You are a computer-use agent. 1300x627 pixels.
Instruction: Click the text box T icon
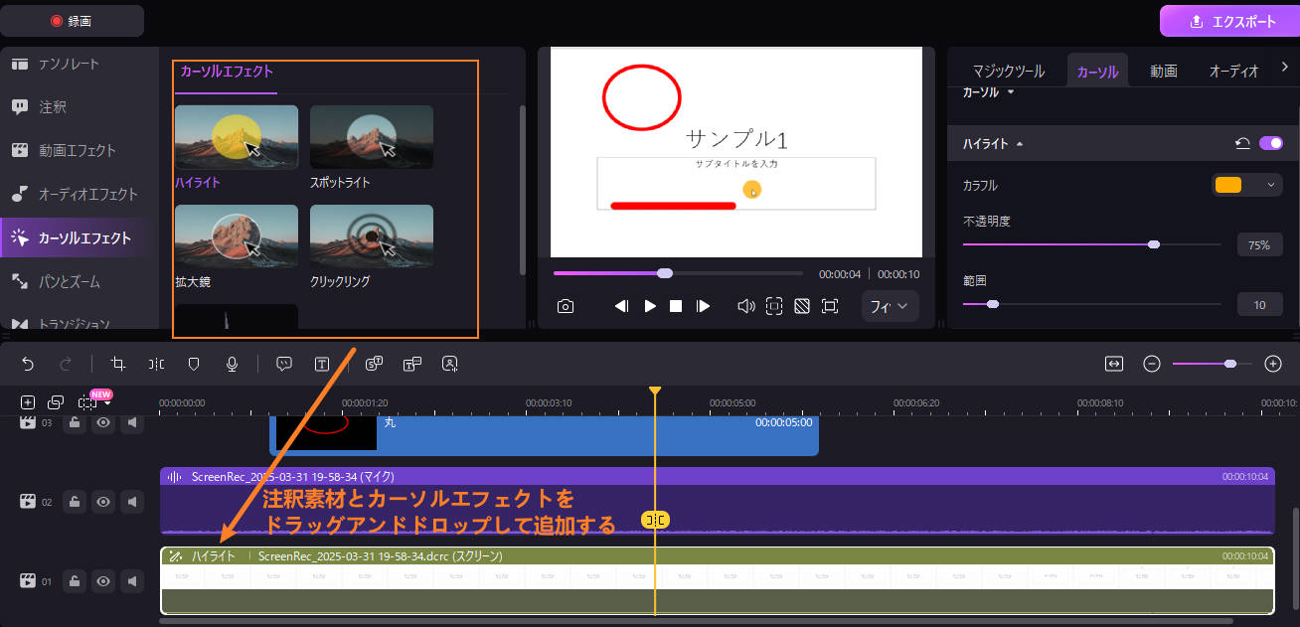(x=322, y=364)
